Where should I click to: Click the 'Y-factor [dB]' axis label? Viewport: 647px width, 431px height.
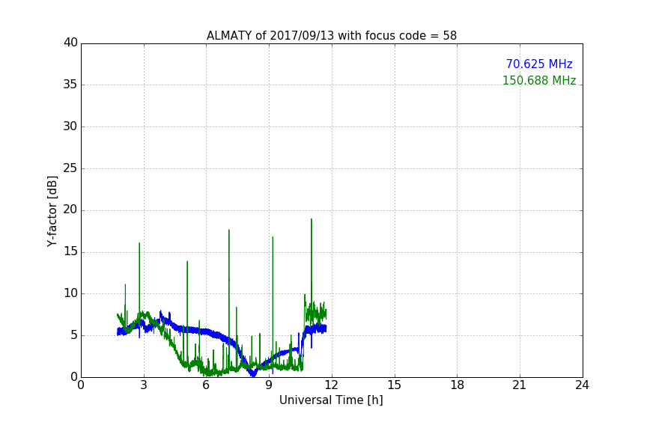(x=52, y=211)
